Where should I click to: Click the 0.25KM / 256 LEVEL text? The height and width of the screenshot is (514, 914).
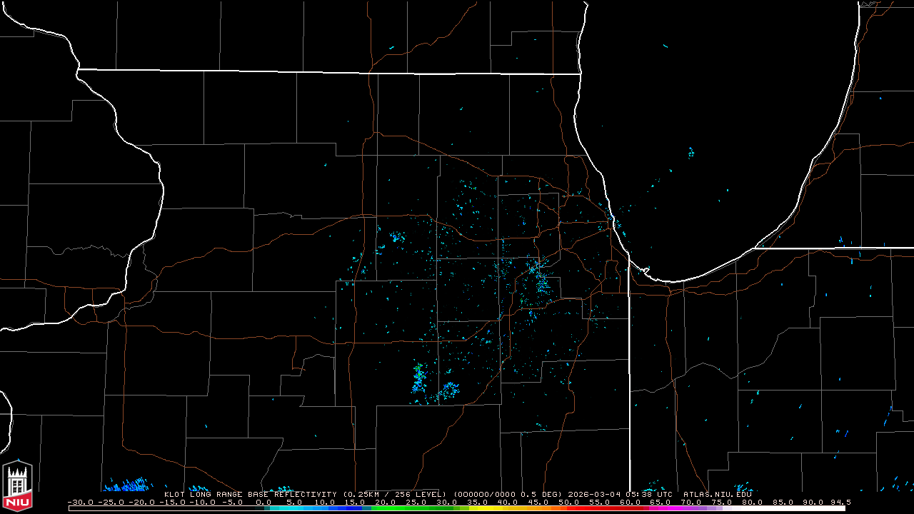(394, 494)
